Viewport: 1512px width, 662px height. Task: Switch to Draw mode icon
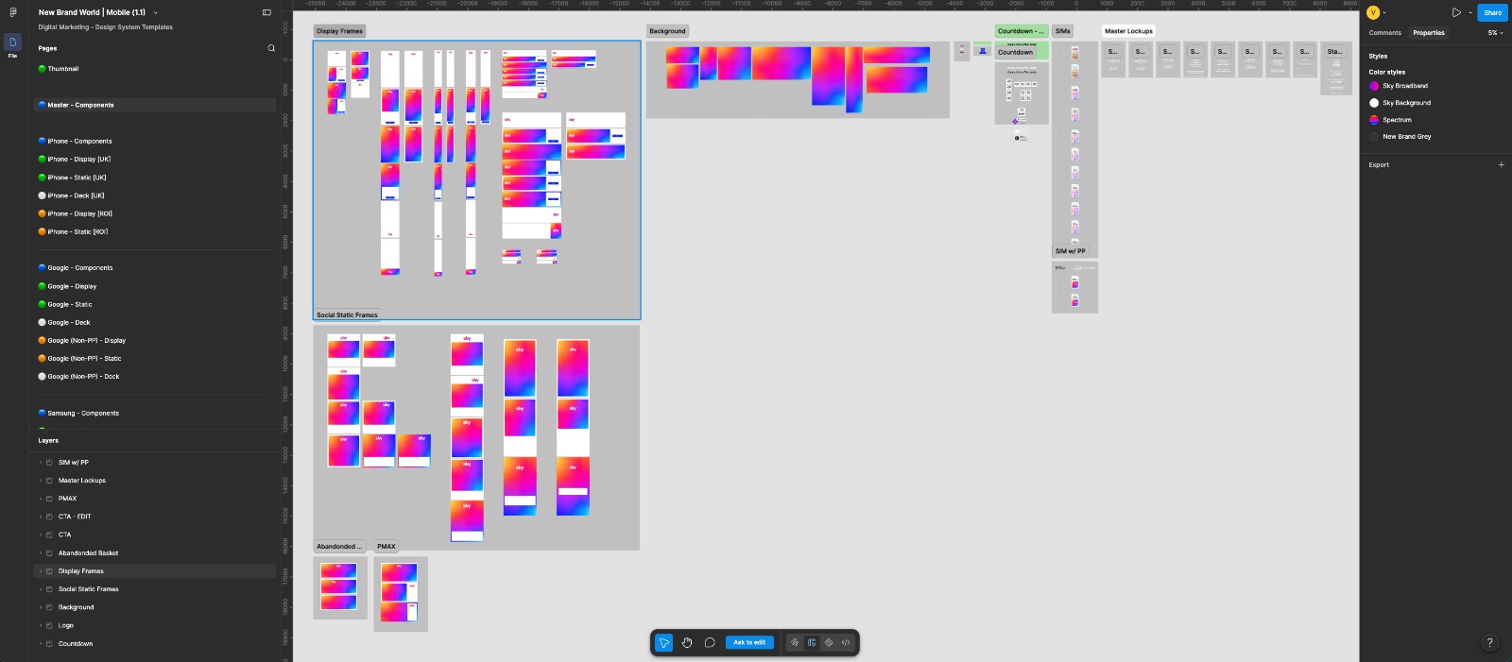(795, 642)
